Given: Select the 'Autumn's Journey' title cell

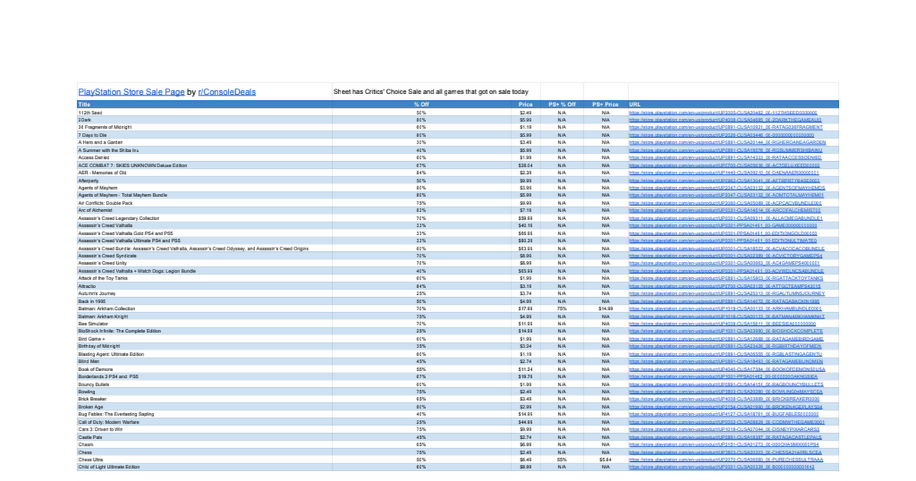Looking at the screenshot, I should pyautogui.click(x=205, y=293).
